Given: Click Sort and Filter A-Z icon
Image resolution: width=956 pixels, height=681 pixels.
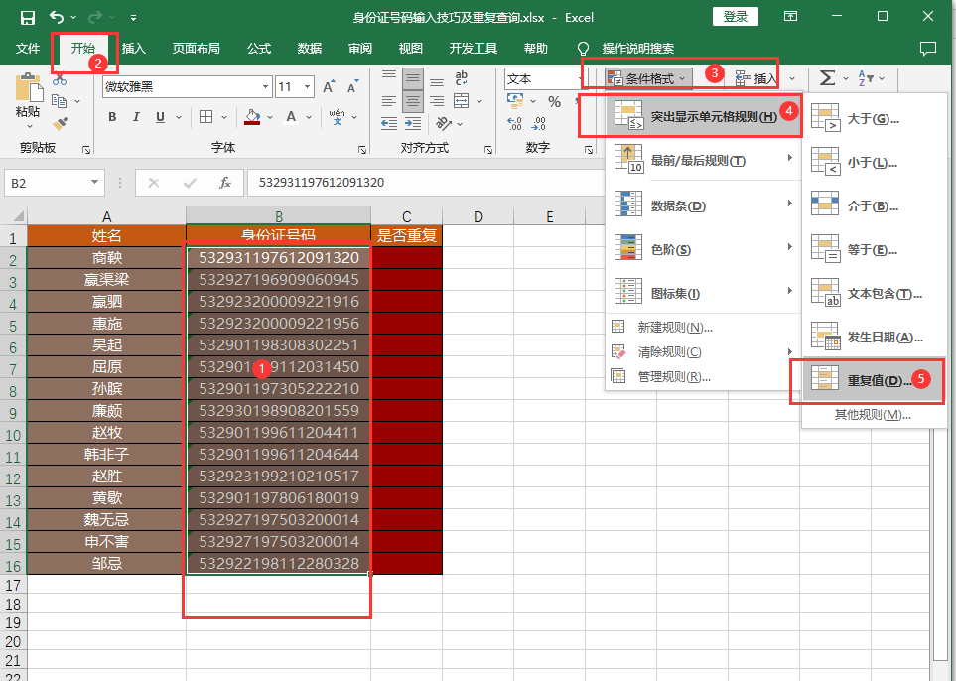Looking at the screenshot, I should coord(866,78).
